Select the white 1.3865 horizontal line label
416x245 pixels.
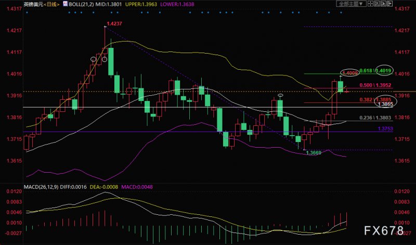tap(385, 104)
